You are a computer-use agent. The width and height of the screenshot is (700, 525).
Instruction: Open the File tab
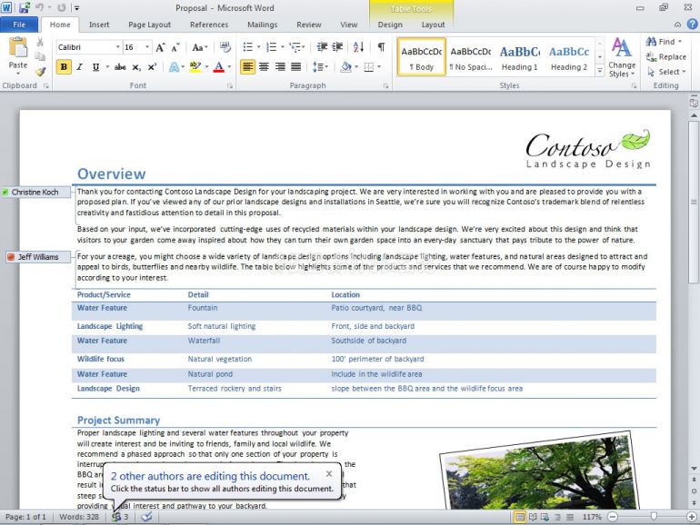click(x=19, y=25)
